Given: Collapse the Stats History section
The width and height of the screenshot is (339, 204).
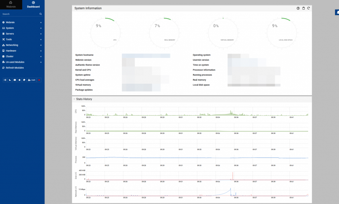Looking at the screenshot, I should (74, 99).
